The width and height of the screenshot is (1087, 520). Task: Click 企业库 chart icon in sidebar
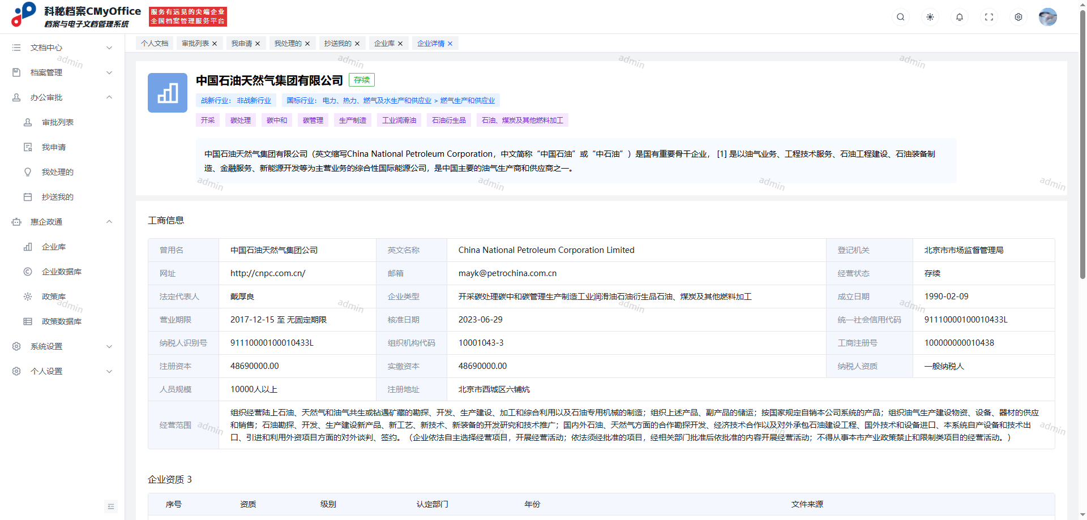tap(28, 247)
